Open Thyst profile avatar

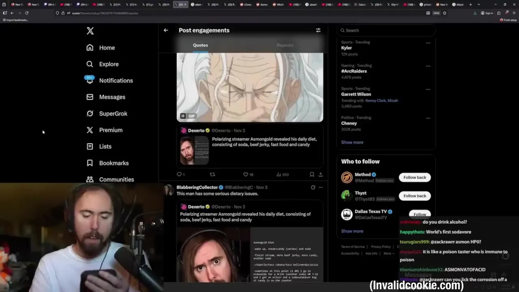tap(347, 196)
